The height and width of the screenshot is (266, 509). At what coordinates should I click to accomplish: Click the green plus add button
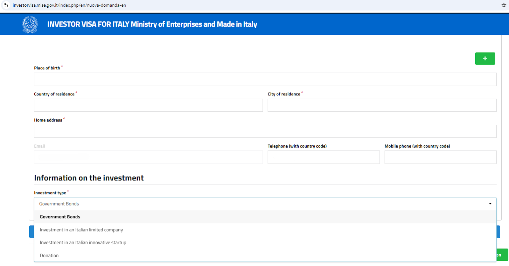[x=485, y=59]
